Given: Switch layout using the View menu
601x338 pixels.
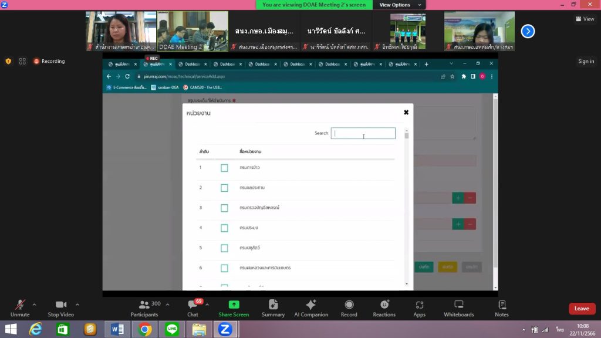Looking at the screenshot, I should pos(585,19).
